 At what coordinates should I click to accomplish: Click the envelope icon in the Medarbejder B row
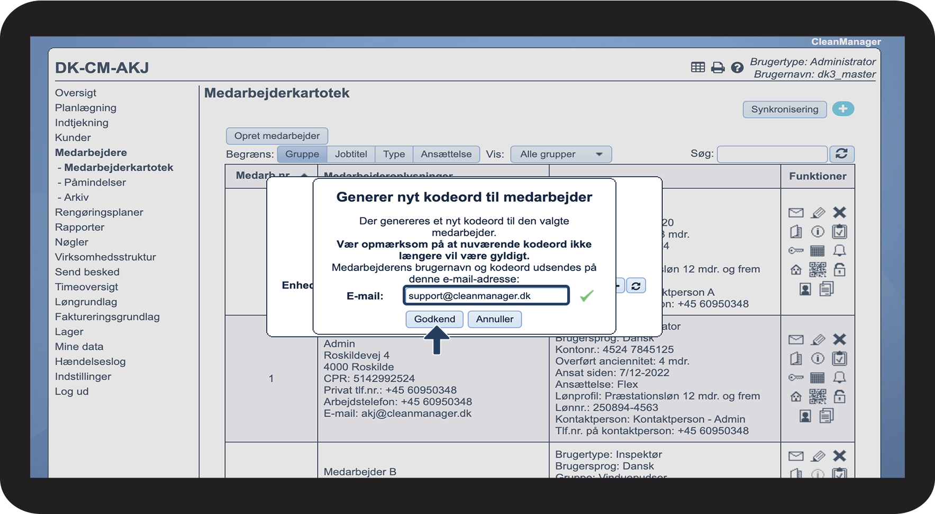pyautogui.click(x=796, y=456)
